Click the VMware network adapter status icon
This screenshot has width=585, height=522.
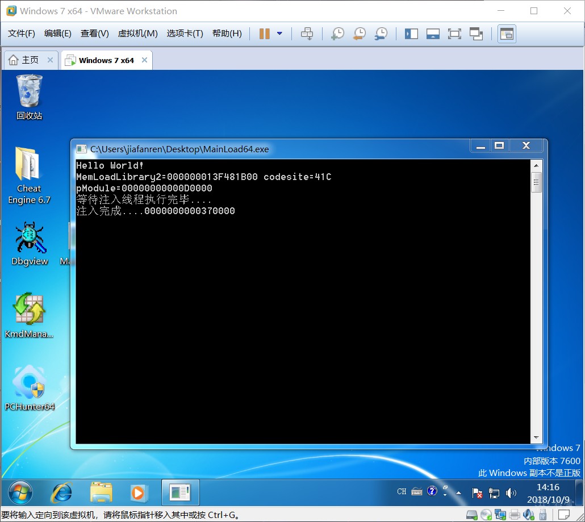(500, 515)
